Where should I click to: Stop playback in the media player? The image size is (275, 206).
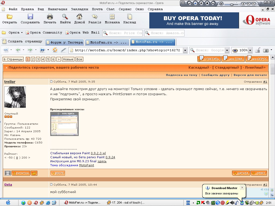tap(207, 3)
